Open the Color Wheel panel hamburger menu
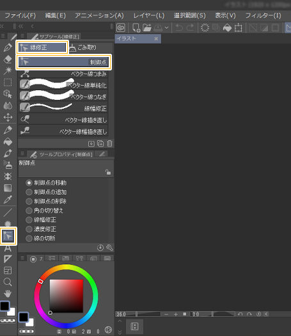 coord(22,258)
